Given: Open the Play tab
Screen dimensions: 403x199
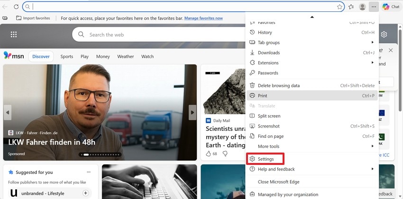Looking at the screenshot, I should click(x=84, y=56).
